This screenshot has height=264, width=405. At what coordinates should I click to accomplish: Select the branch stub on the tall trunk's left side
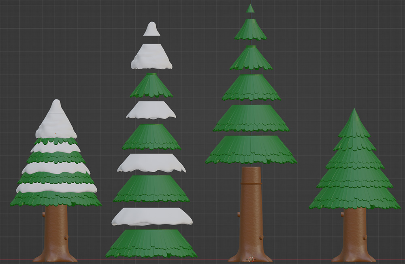tap(239, 214)
